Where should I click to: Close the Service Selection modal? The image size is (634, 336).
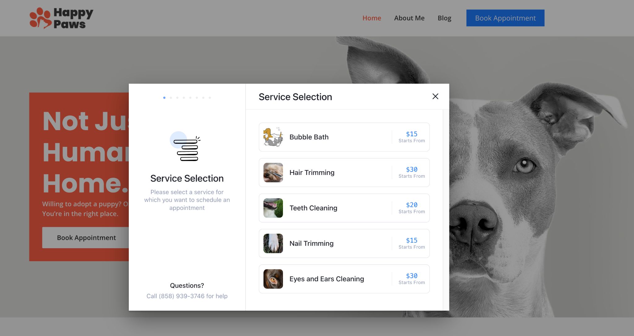tap(435, 96)
